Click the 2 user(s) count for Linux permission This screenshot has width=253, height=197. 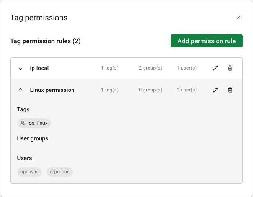coord(187,90)
